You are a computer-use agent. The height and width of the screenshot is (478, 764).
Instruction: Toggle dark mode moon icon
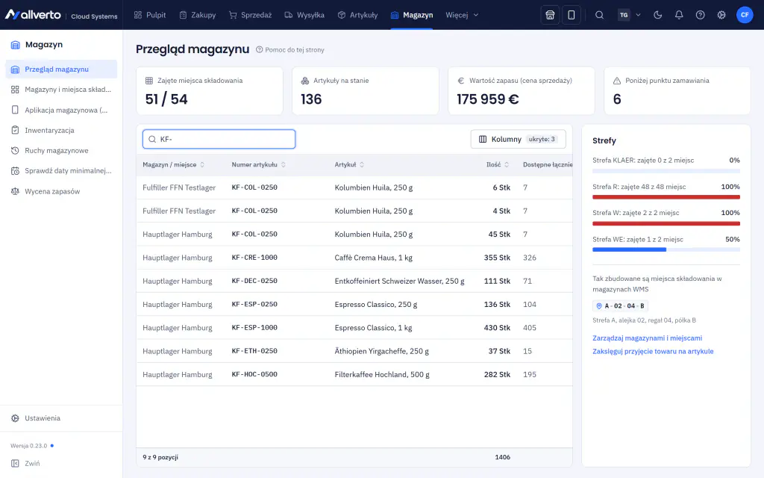658,15
